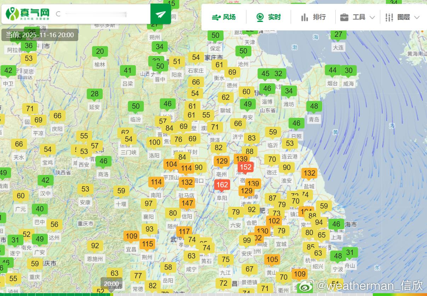This screenshot has height=296, width=427.
Task: Select the 66 marker at 庆阳
Action: click(x=57, y=116)
